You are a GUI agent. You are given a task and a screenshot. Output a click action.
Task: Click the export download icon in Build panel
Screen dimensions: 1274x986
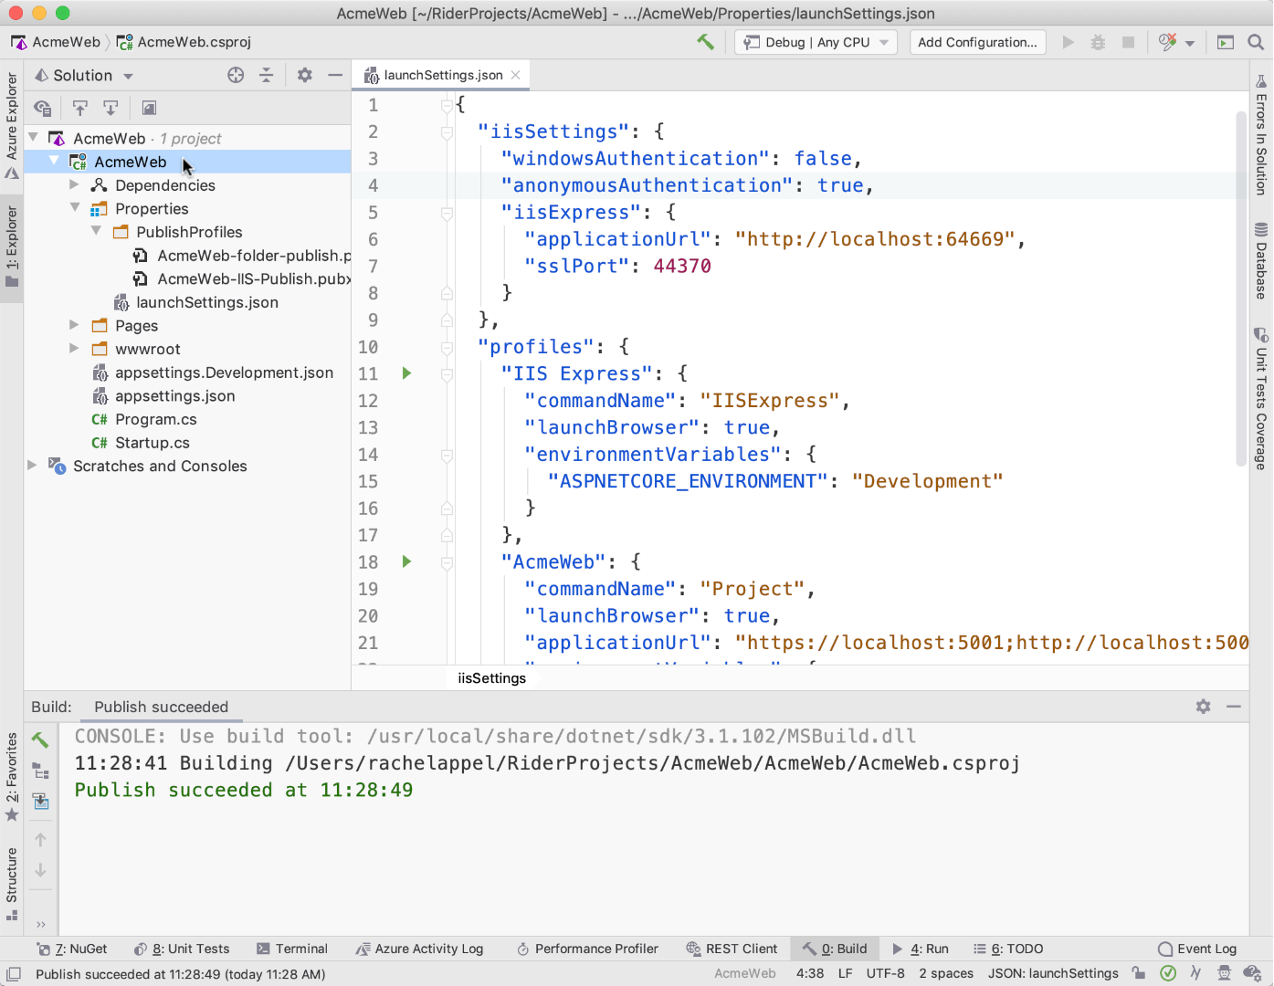(40, 801)
